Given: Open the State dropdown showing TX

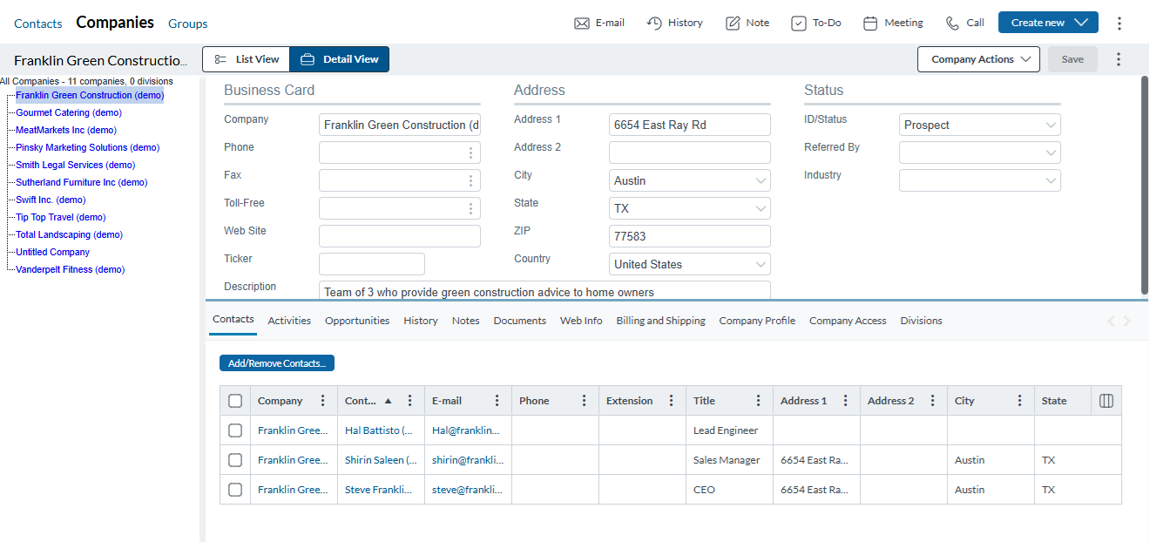Looking at the screenshot, I should tap(690, 209).
